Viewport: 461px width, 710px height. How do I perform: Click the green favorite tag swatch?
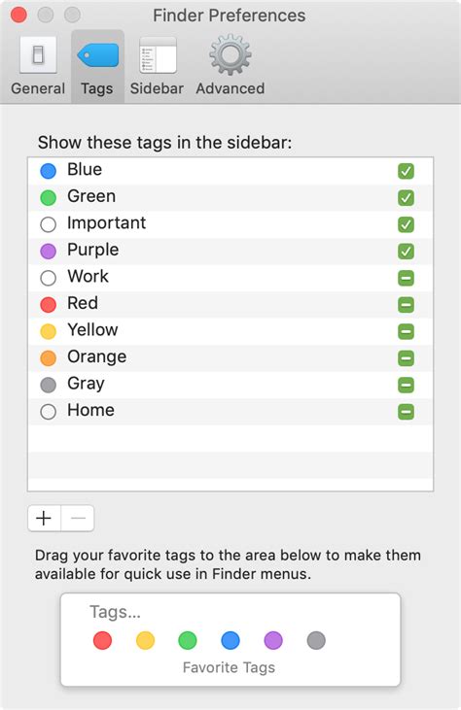tap(188, 640)
